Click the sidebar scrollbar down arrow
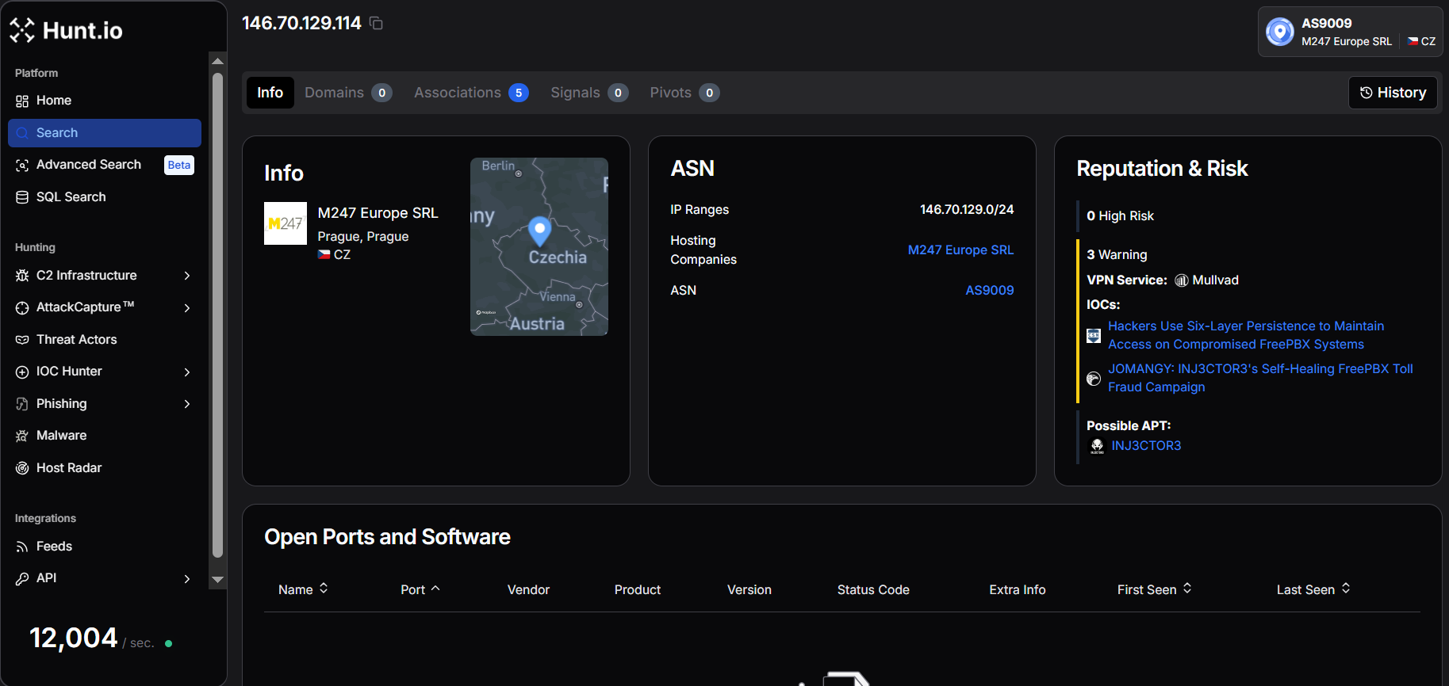The height and width of the screenshot is (686, 1449). pos(217,580)
